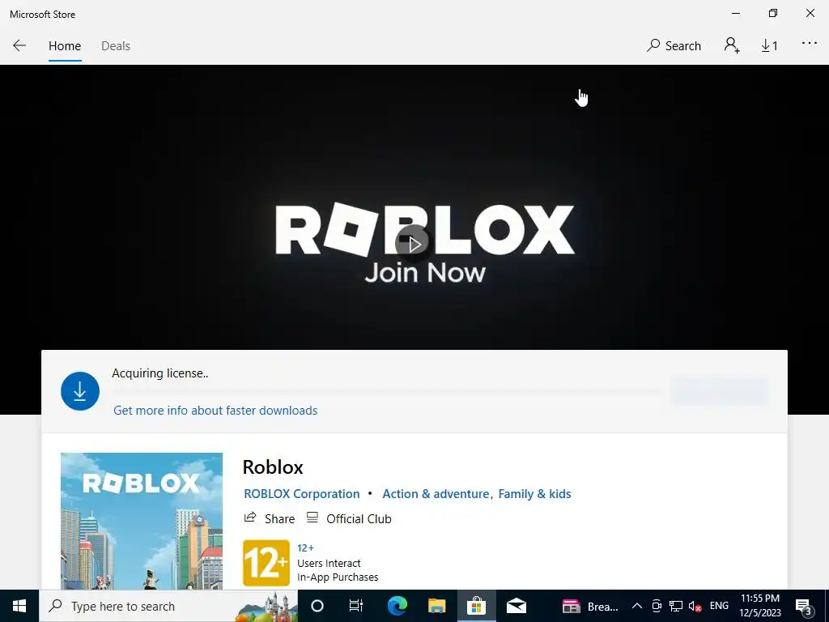Open Action & adventure category
Image resolution: width=829 pixels, height=622 pixels.
click(x=436, y=494)
